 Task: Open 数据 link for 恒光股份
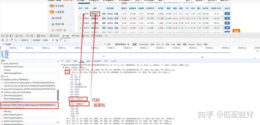click(116, 28)
